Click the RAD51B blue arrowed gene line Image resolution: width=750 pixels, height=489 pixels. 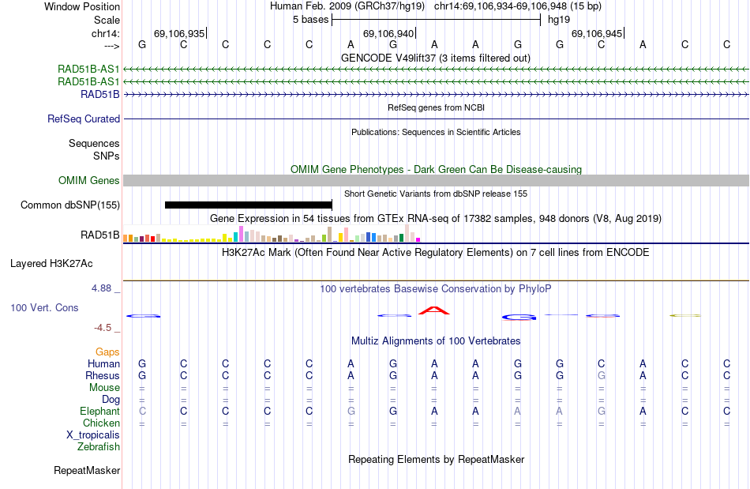[x=436, y=95]
